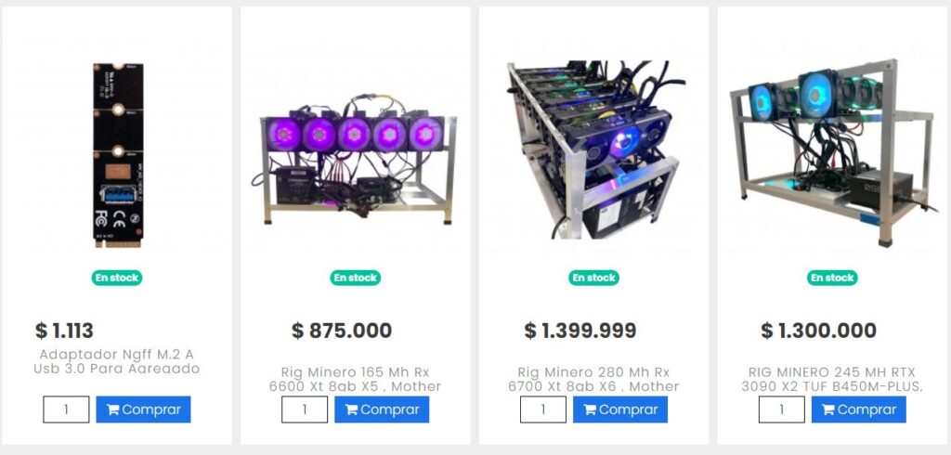Click cart icon on RIG MINERO 245 MH Comprar
951x455 pixels.
(x=827, y=410)
